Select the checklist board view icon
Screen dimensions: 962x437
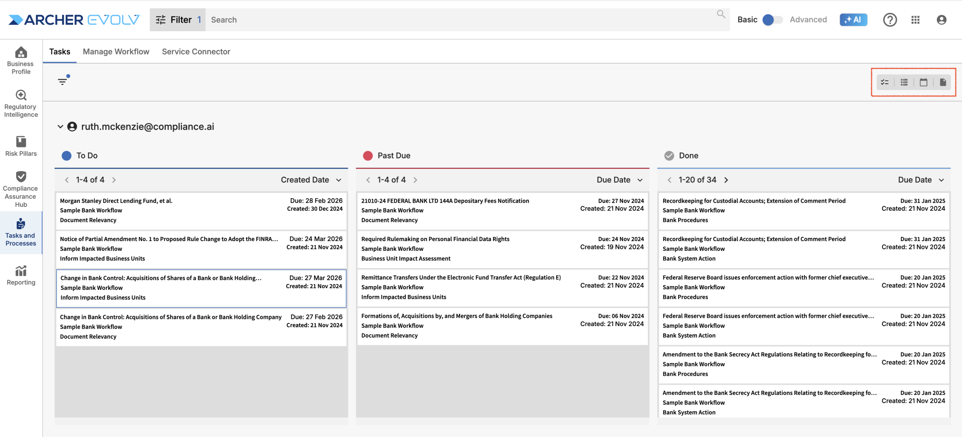[885, 82]
